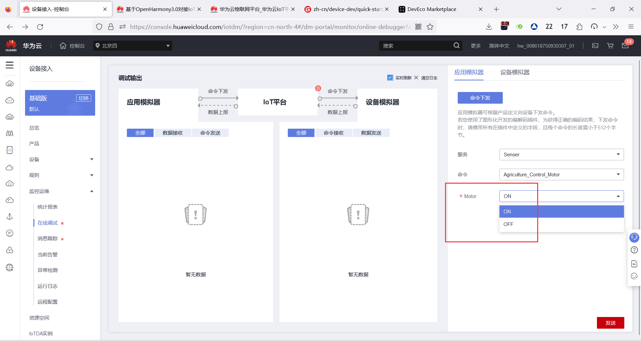
Task: Open the Huawei Cloud console home icon
Action: [63, 46]
